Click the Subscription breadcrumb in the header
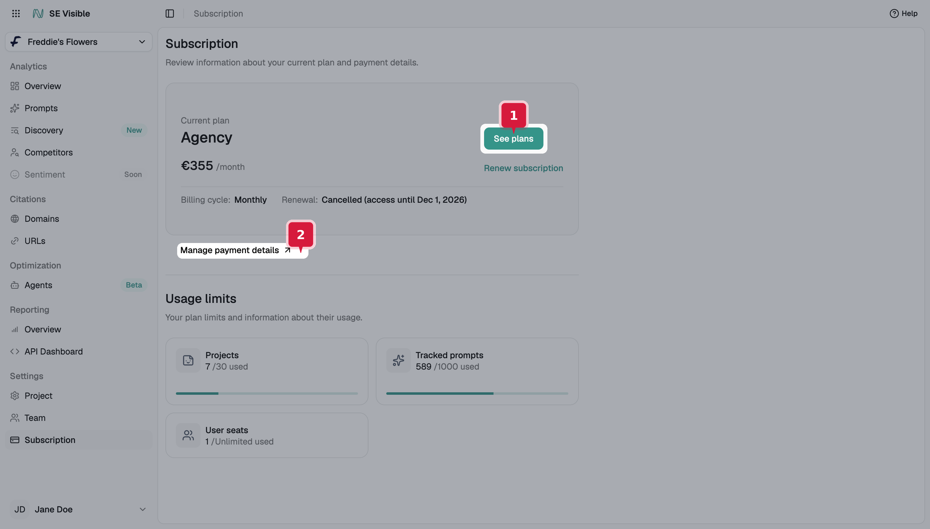Screen dimensions: 930x529 coord(218,14)
